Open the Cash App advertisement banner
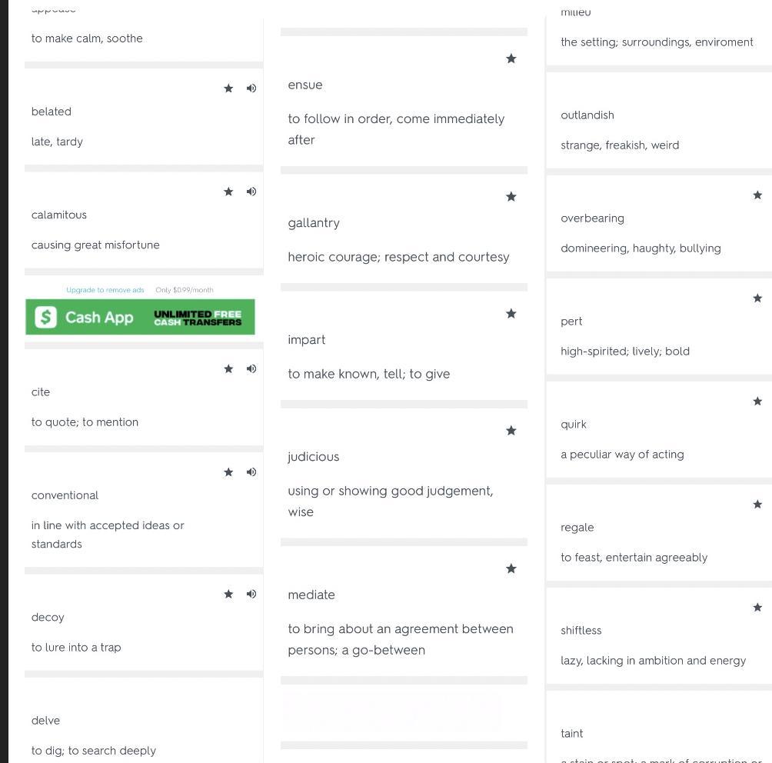The height and width of the screenshot is (763, 772). (140, 317)
